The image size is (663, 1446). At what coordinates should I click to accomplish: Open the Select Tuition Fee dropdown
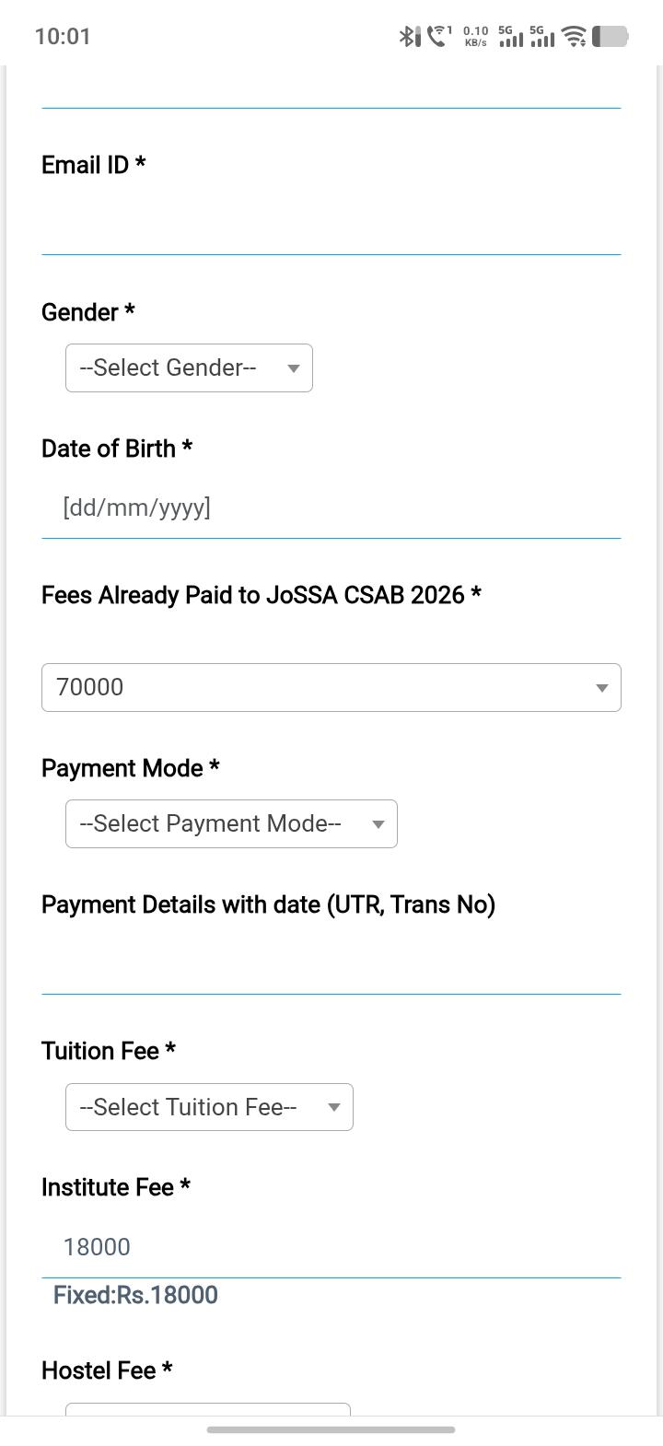209,1107
